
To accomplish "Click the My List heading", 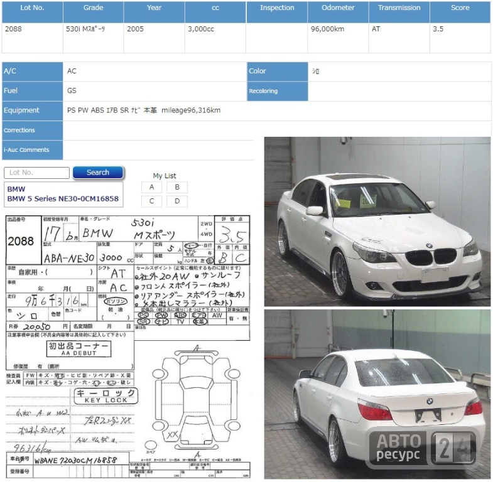I will (x=165, y=176).
